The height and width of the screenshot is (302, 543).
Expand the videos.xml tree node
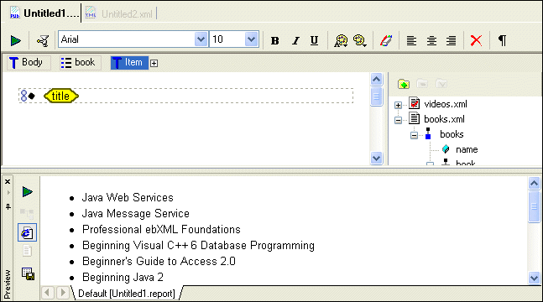(x=399, y=105)
